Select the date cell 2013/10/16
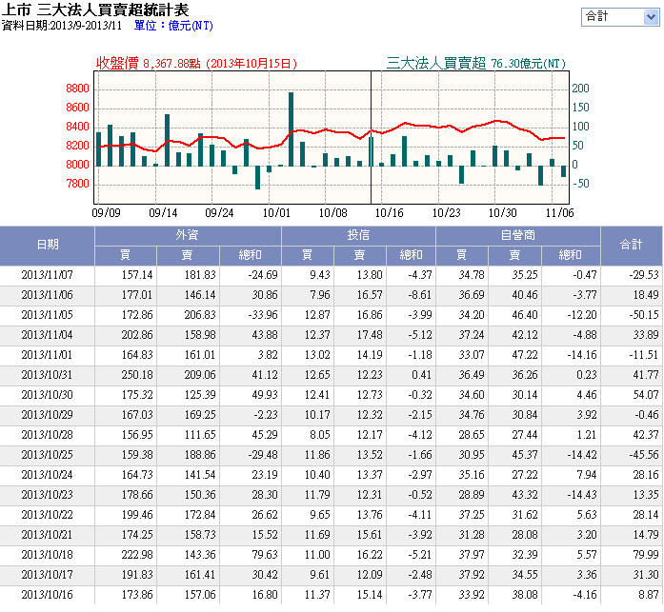This screenshot has width=664, height=612. 48,595
